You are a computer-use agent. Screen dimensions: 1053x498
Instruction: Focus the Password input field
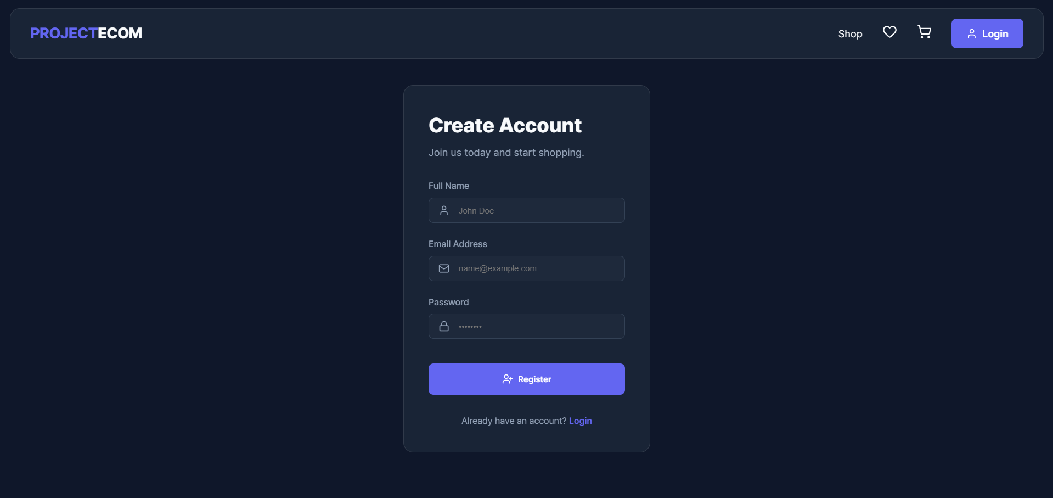tap(538, 326)
